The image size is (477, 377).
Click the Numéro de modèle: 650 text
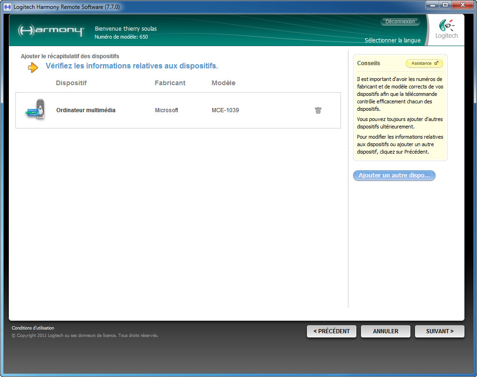tap(121, 37)
